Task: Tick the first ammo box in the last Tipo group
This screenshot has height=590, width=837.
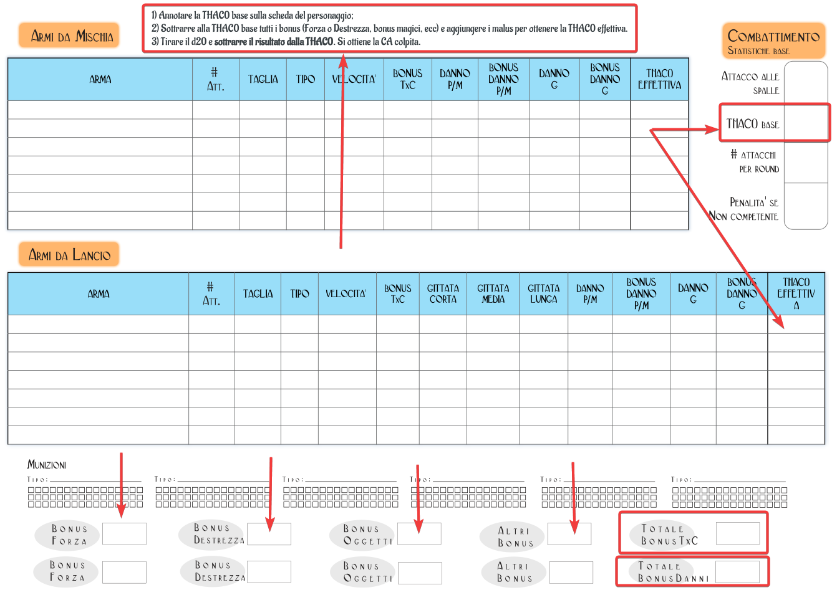Action: click(x=675, y=490)
